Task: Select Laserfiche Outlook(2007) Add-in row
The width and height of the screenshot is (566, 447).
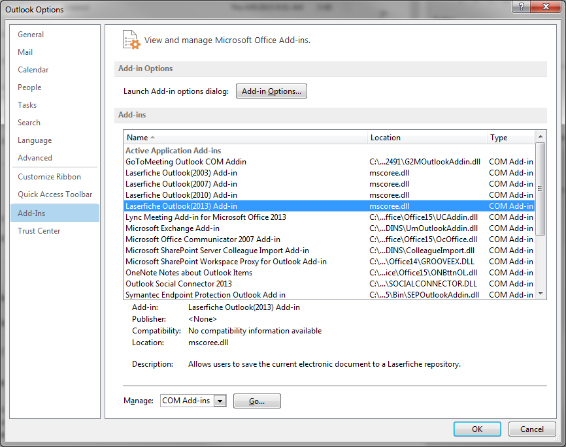Action: [x=329, y=184]
